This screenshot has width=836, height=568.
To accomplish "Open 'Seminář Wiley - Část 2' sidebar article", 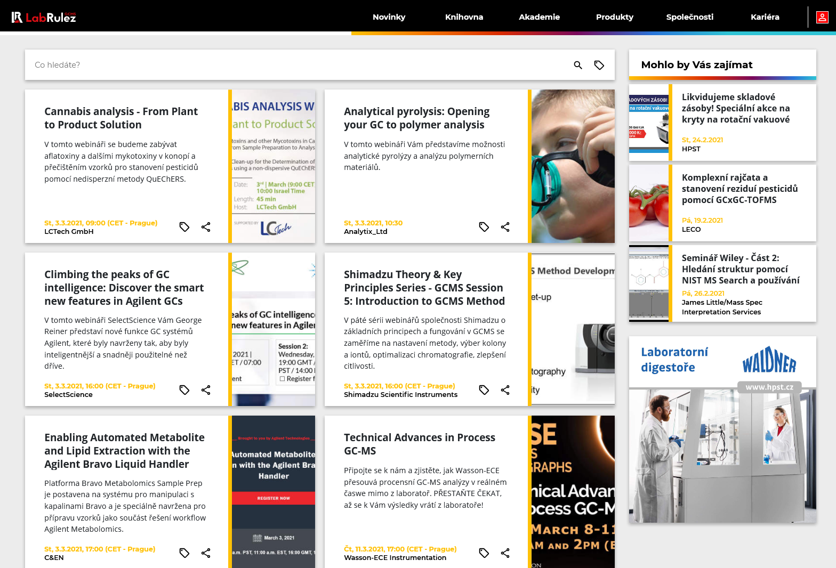I will click(x=741, y=269).
